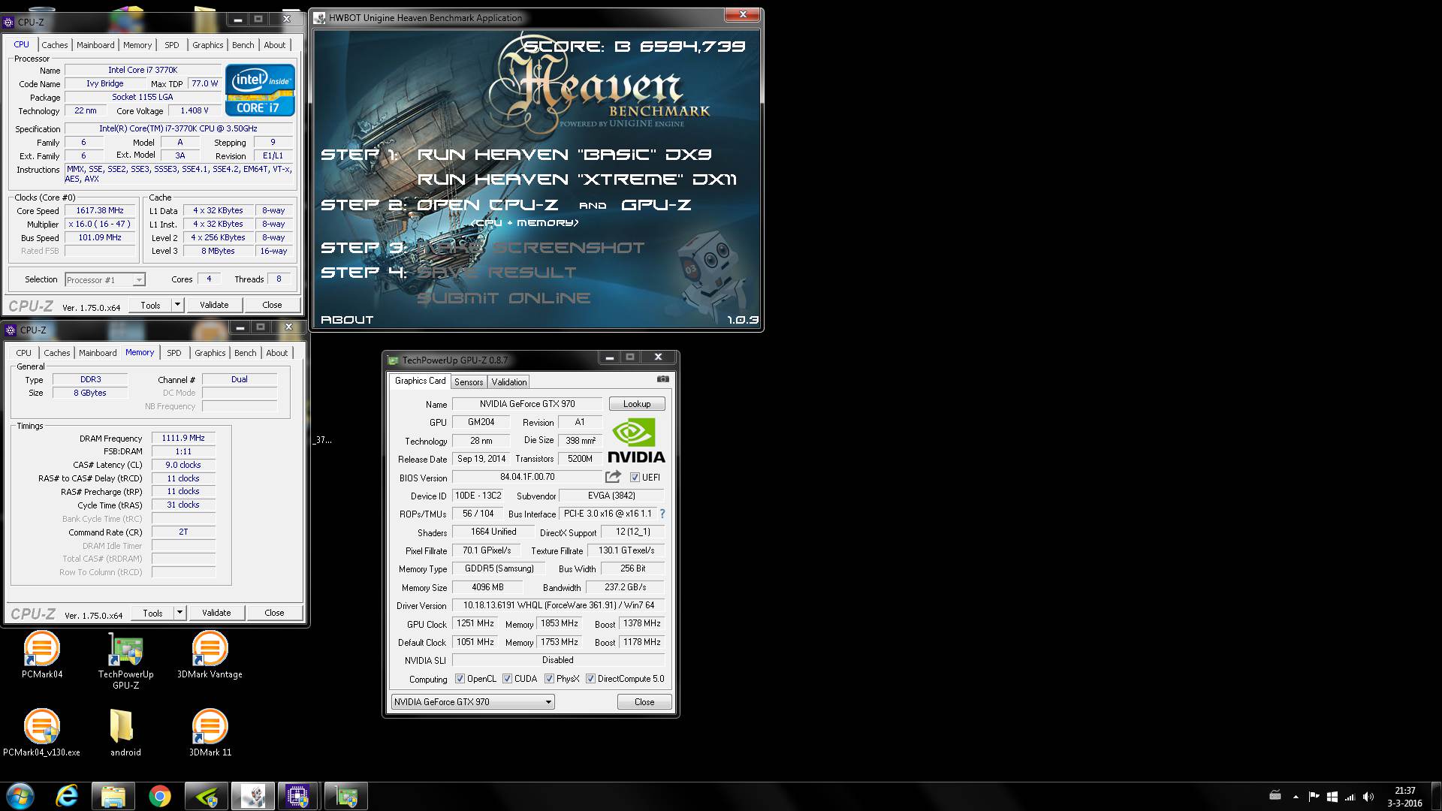Expand Tools dropdown arrow in top CPU-Z
Image resolution: width=1442 pixels, height=811 pixels.
pyautogui.click(x=177, y=305)
